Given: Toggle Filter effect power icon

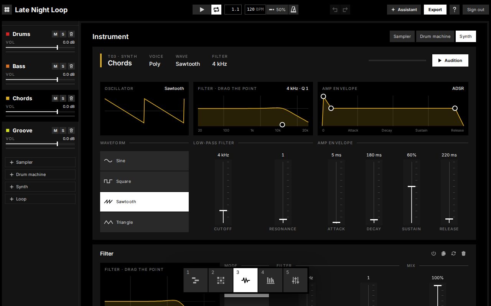Looking at the screenshot, I should click(x=433, y=253).
